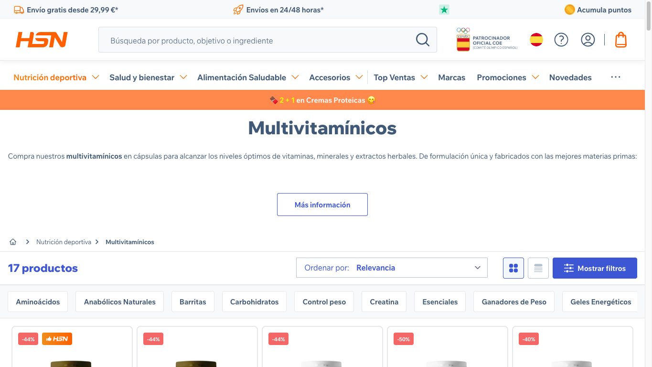This screenshot has height=367, width=652.
Task: Click the -50% discount badge
Action: click(404, 339)
